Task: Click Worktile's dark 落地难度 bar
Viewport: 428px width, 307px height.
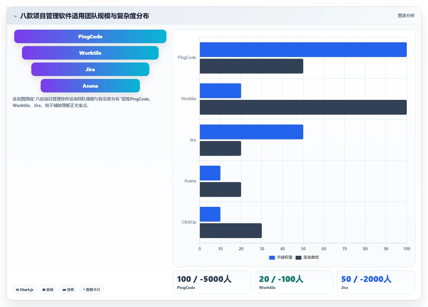Action: 303,107
